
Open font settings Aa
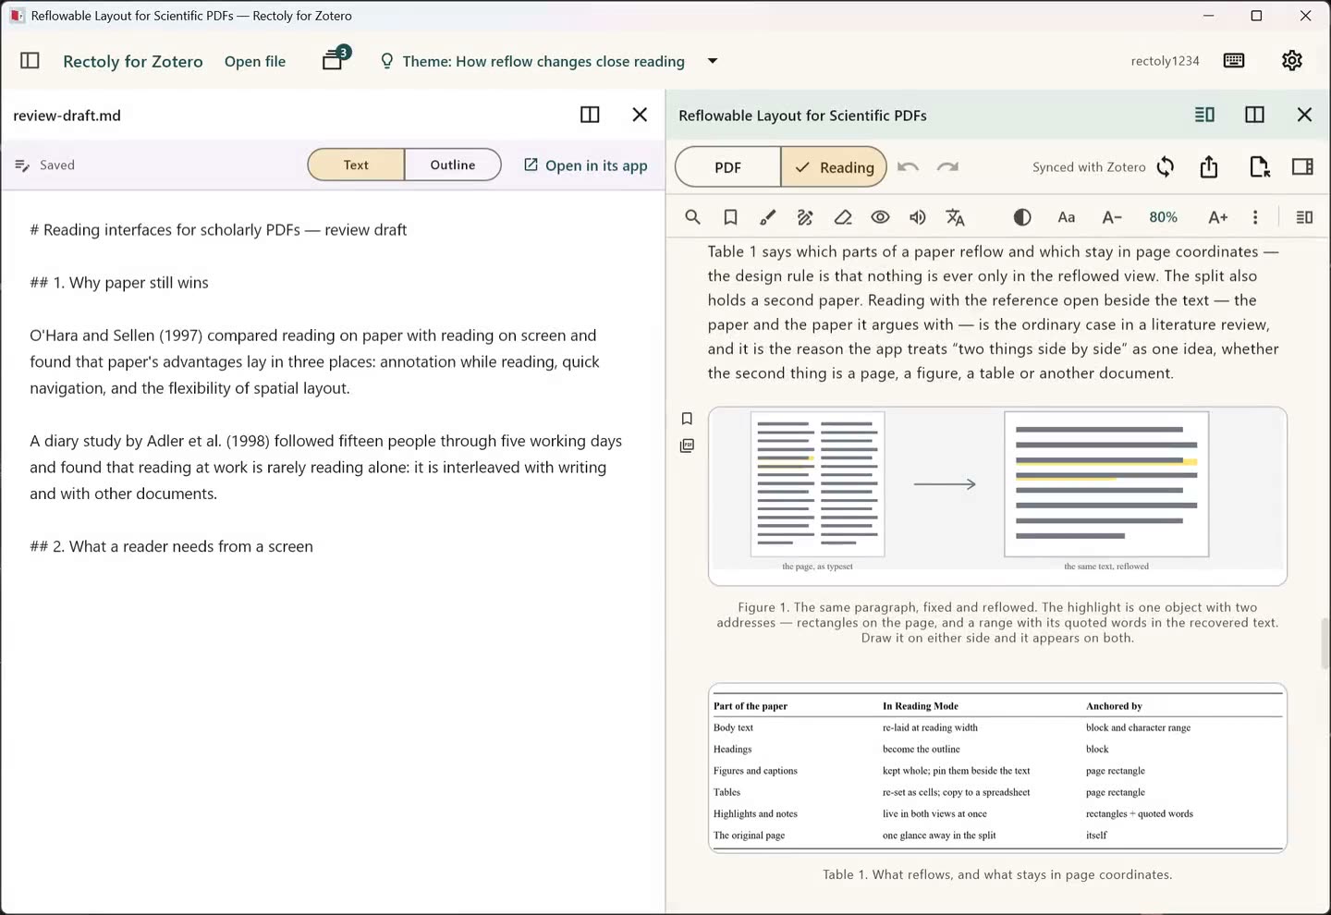(x=1067, y=217)
